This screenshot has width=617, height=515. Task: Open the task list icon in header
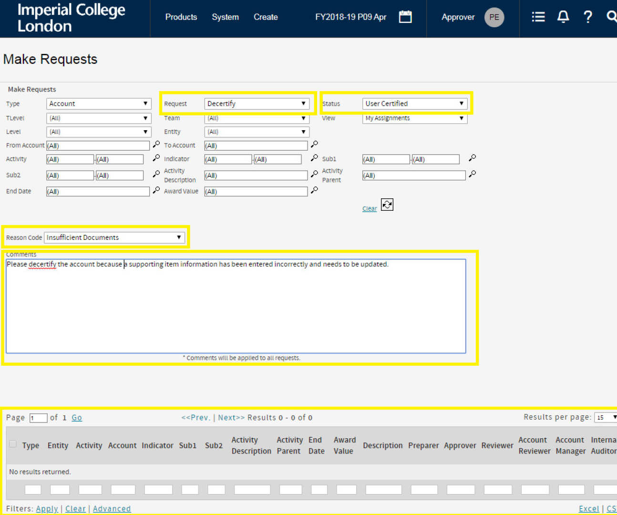538,17
